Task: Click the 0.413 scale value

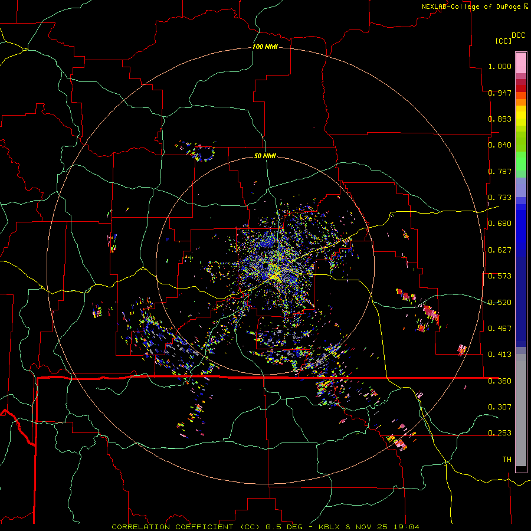Action: click(500, 355)
